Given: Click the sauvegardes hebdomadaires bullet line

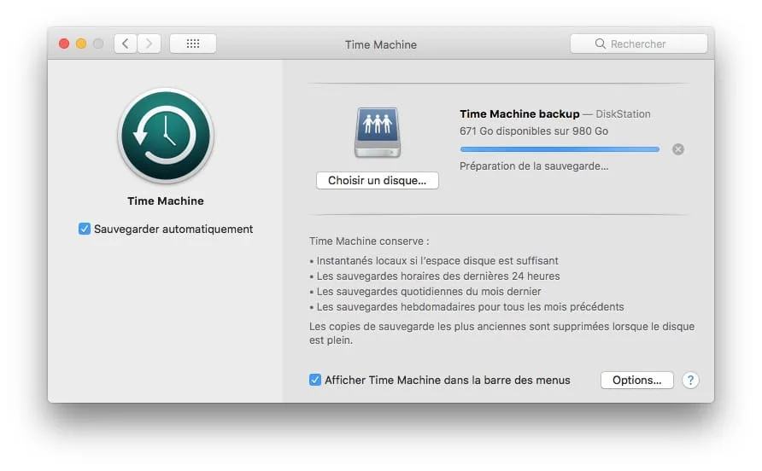Looking at the screenshot, I should (x=466, y=307).
